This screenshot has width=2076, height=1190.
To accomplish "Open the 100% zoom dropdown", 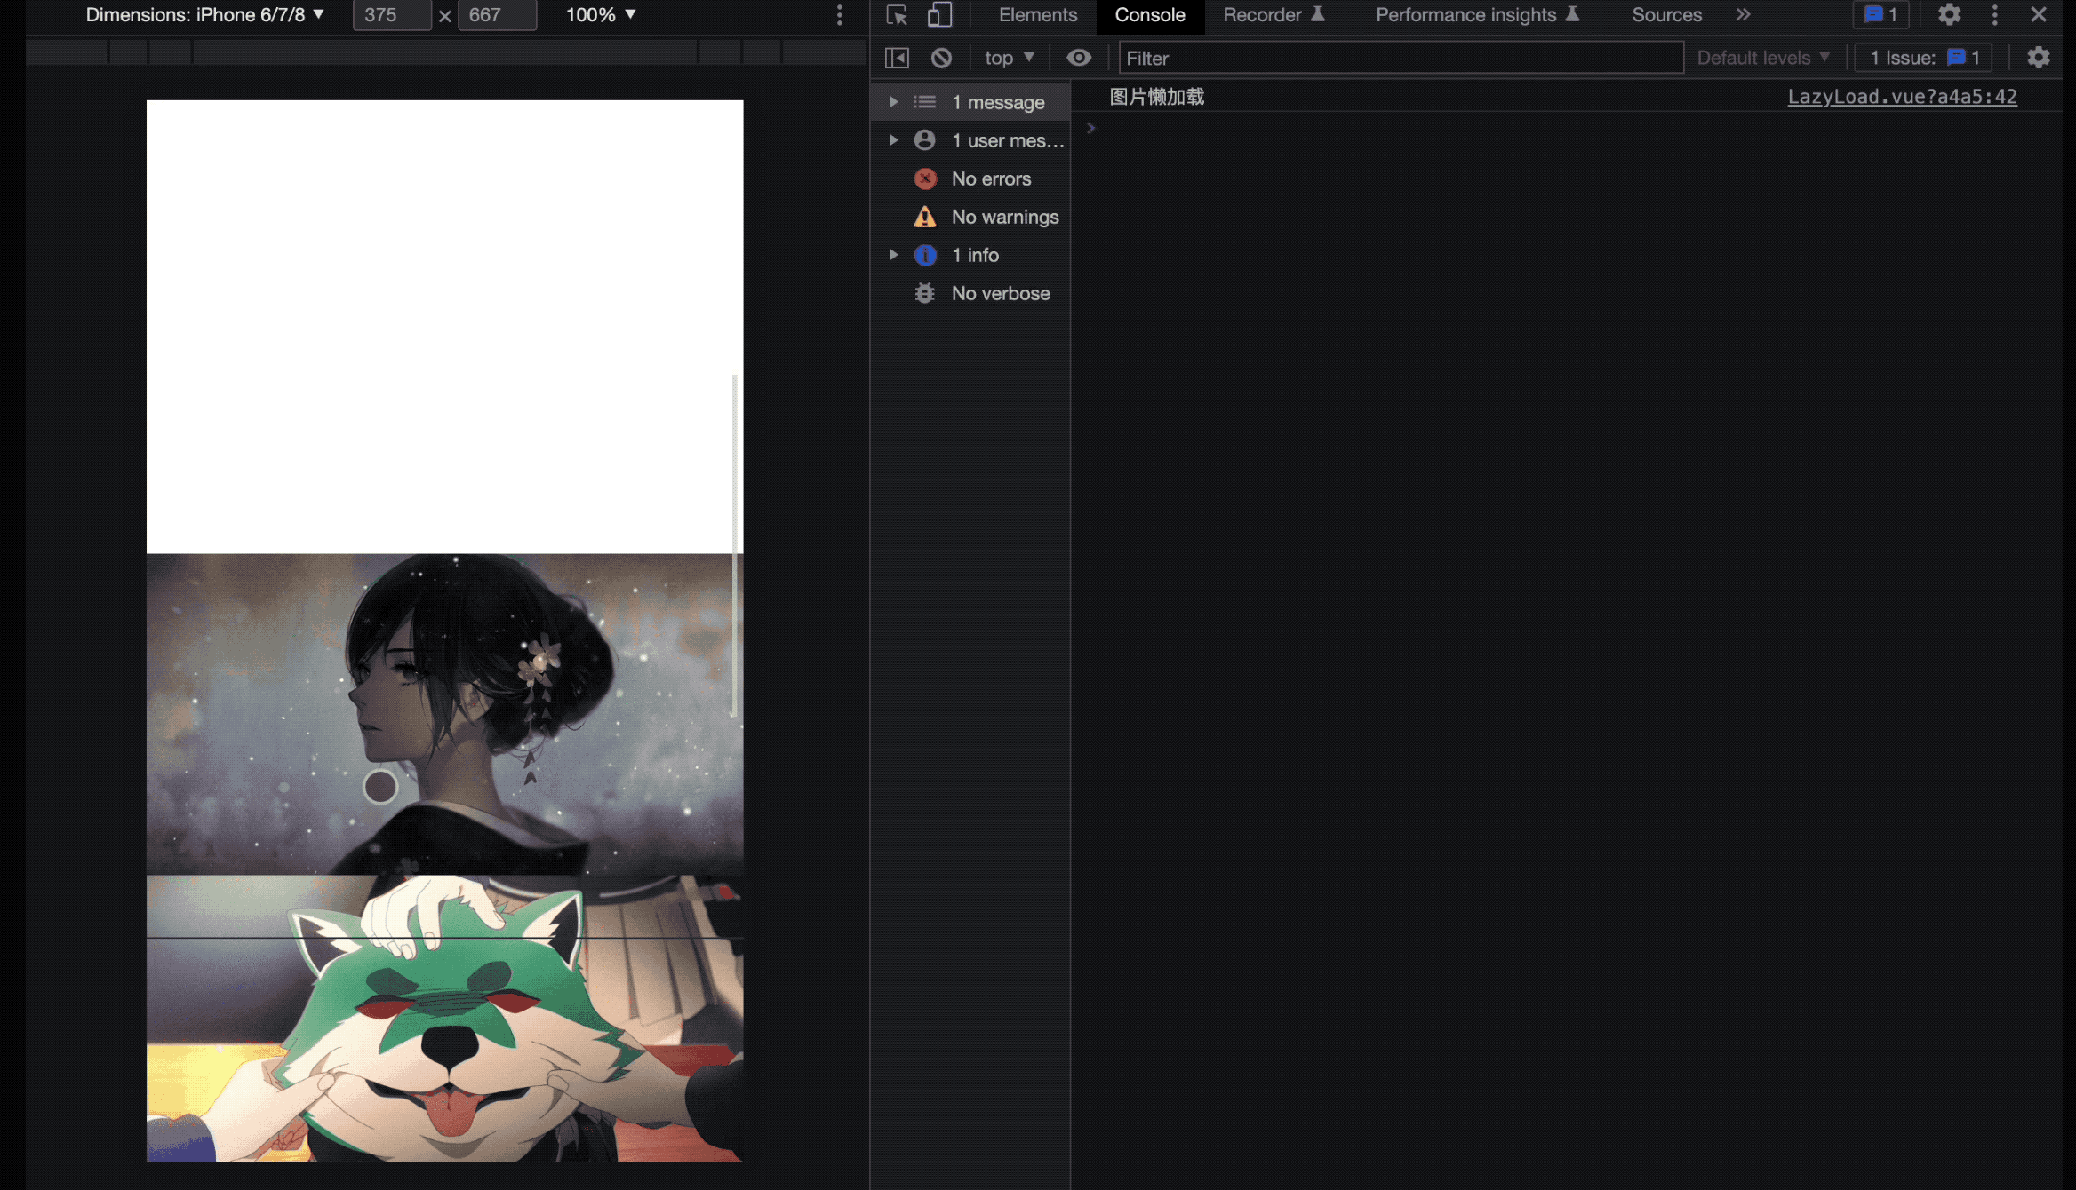I will pos(601,15).
